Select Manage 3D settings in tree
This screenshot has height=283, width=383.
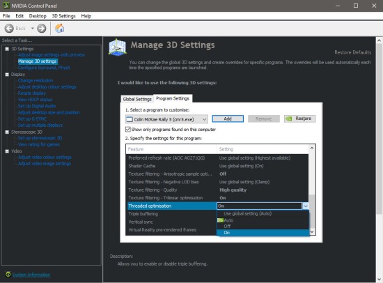click(x=38, y=61)
